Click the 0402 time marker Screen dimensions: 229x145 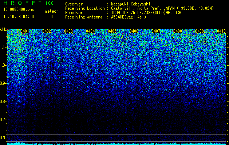tap(47, 31)
